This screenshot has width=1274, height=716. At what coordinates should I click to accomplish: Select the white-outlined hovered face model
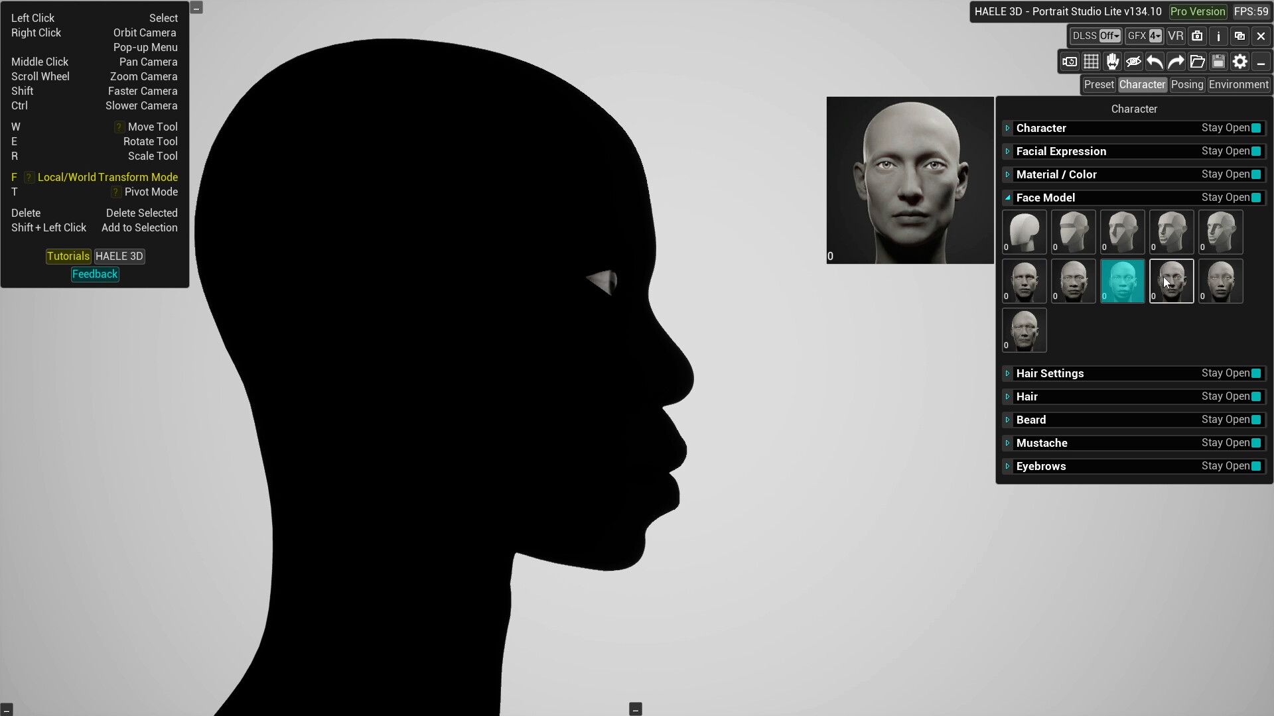pyautogui.click(x=1172, y=281)
